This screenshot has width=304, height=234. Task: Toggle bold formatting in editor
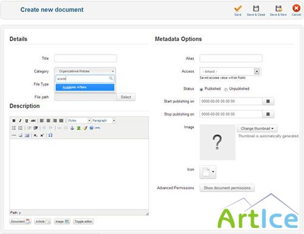point(14,120)
